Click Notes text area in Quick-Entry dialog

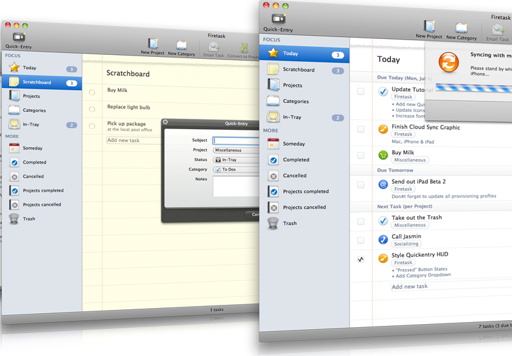coord(236,187)
